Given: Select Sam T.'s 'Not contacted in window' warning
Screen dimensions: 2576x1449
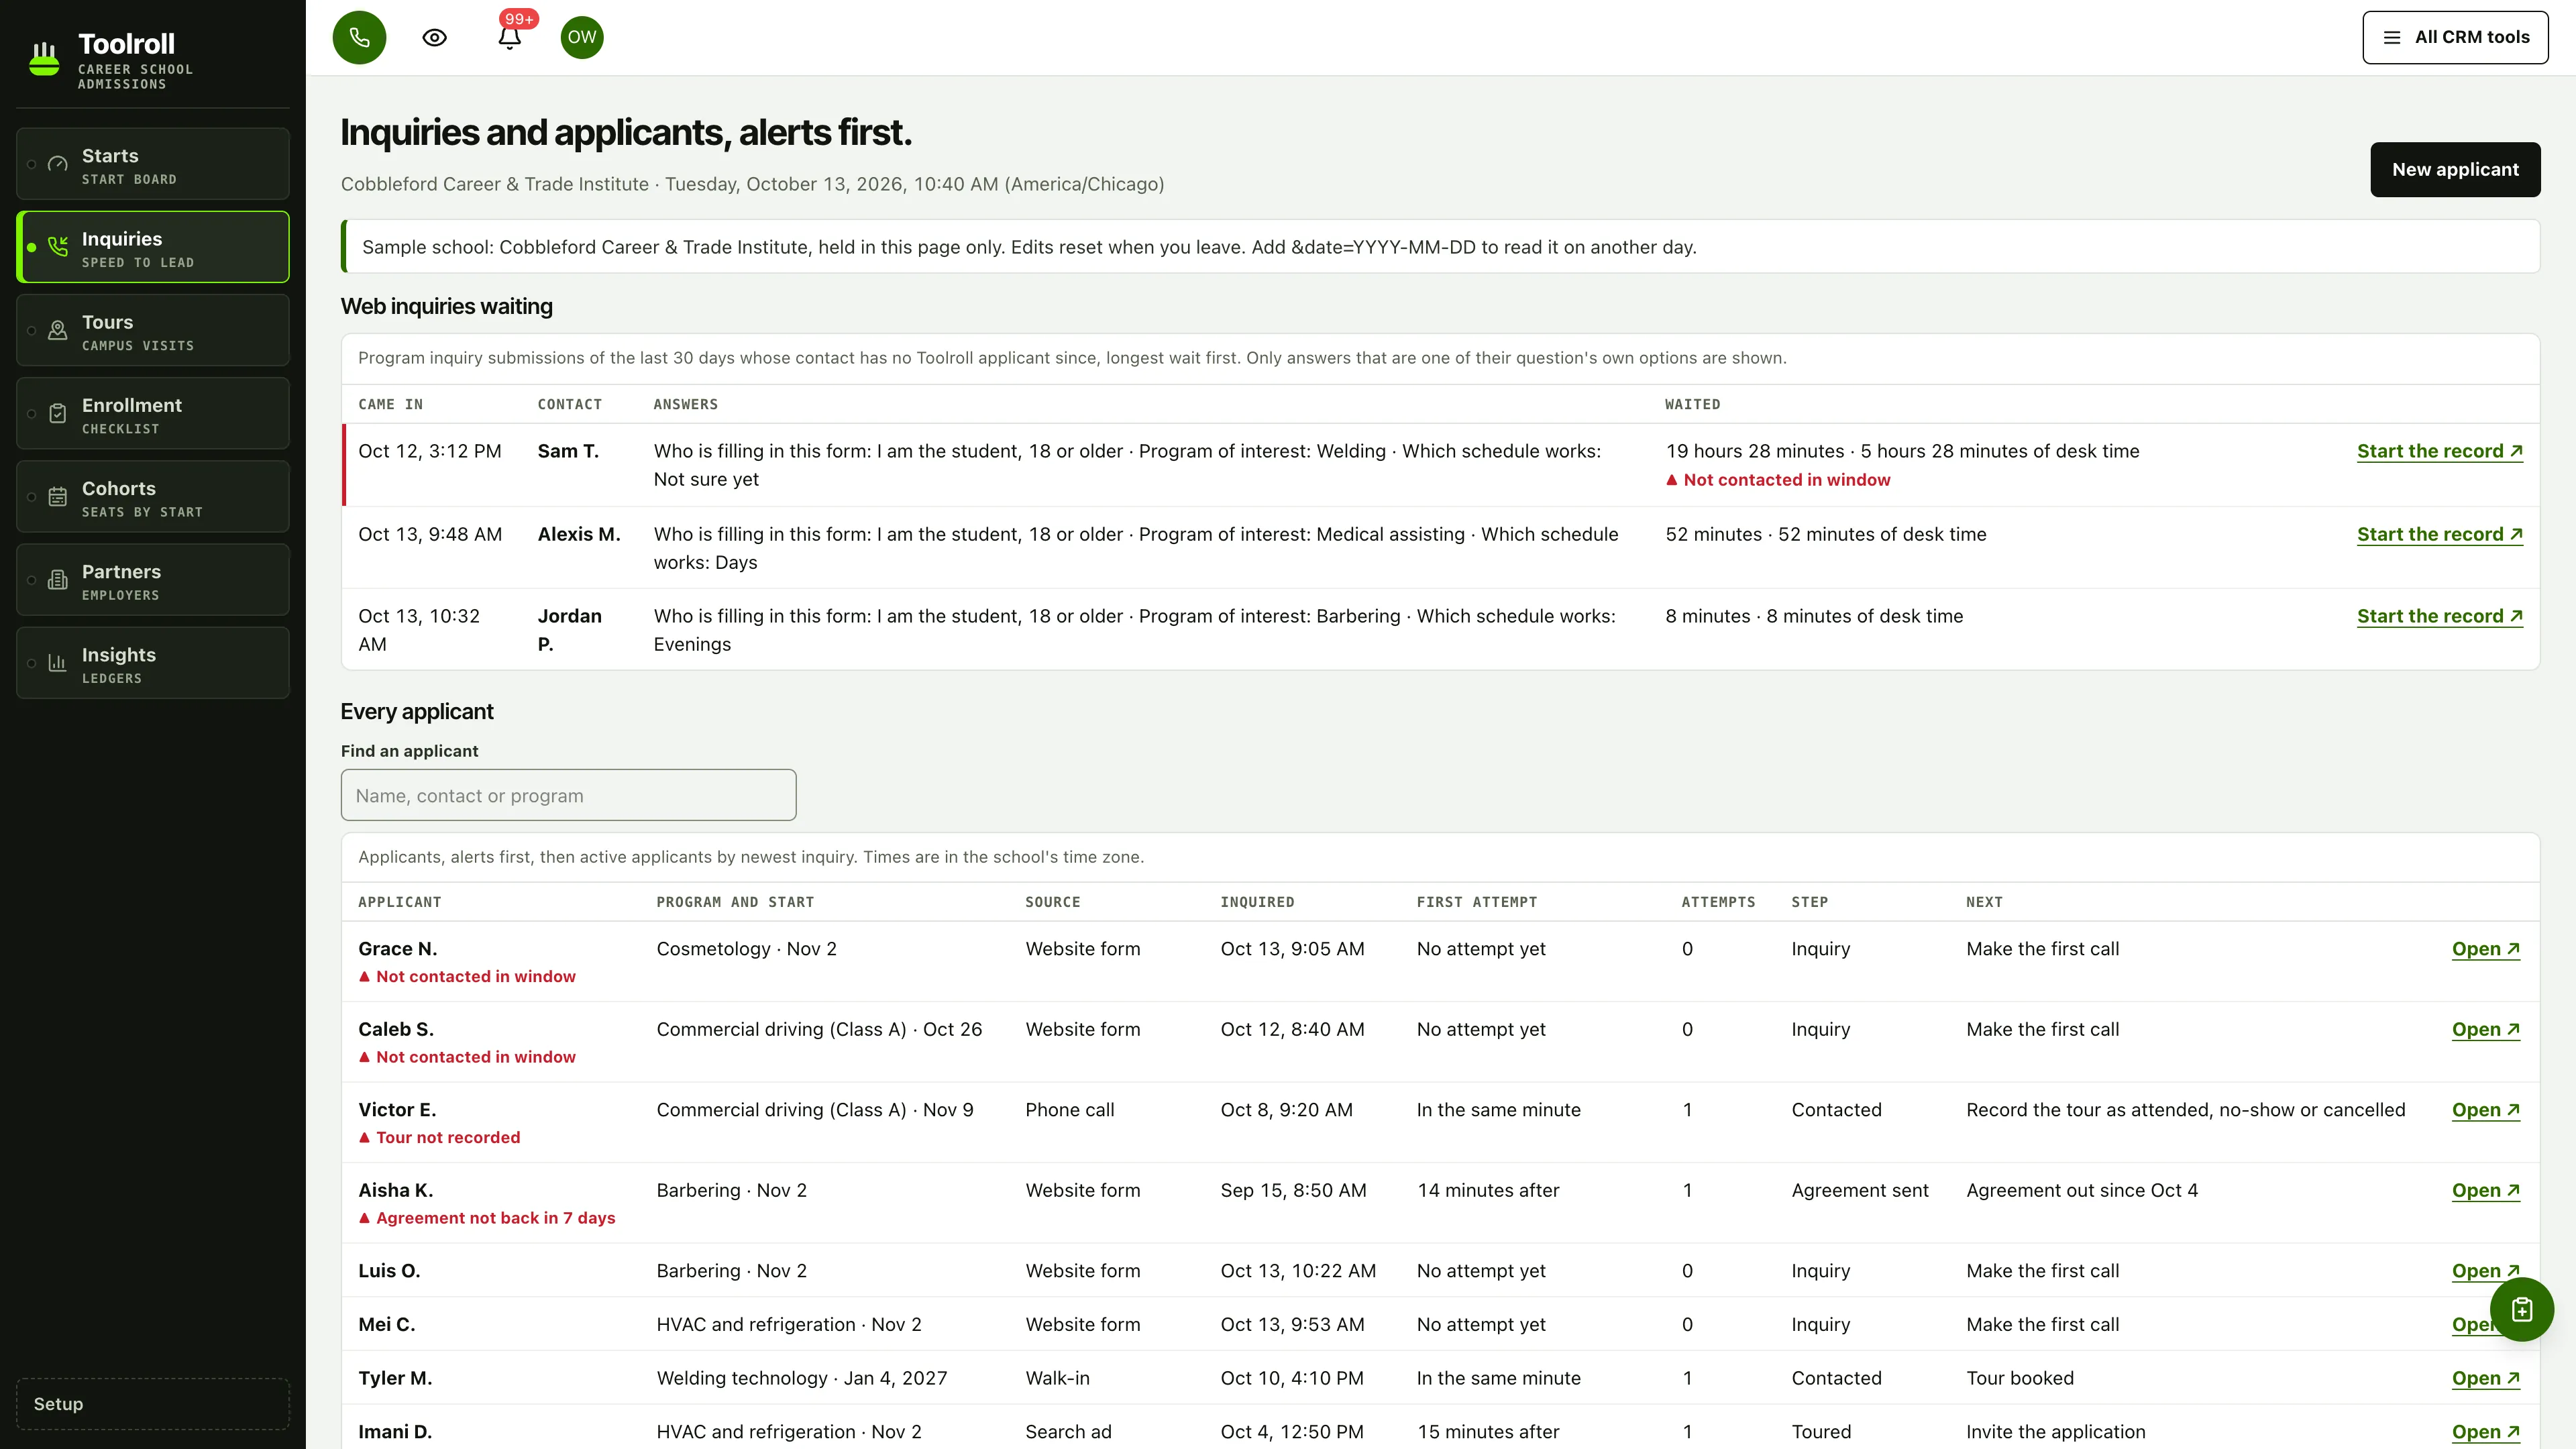Looking at the screenshot, I should tap(1778, 480).
